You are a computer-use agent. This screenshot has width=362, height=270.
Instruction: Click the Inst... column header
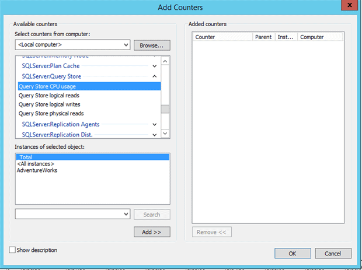coord(286,37)
